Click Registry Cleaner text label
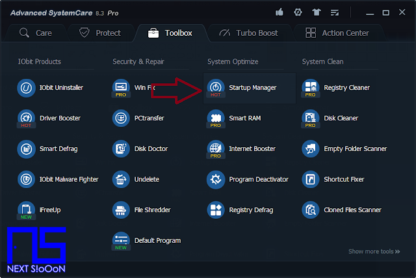Viewport: 416px width, 278px height. [x=346, y=88]
